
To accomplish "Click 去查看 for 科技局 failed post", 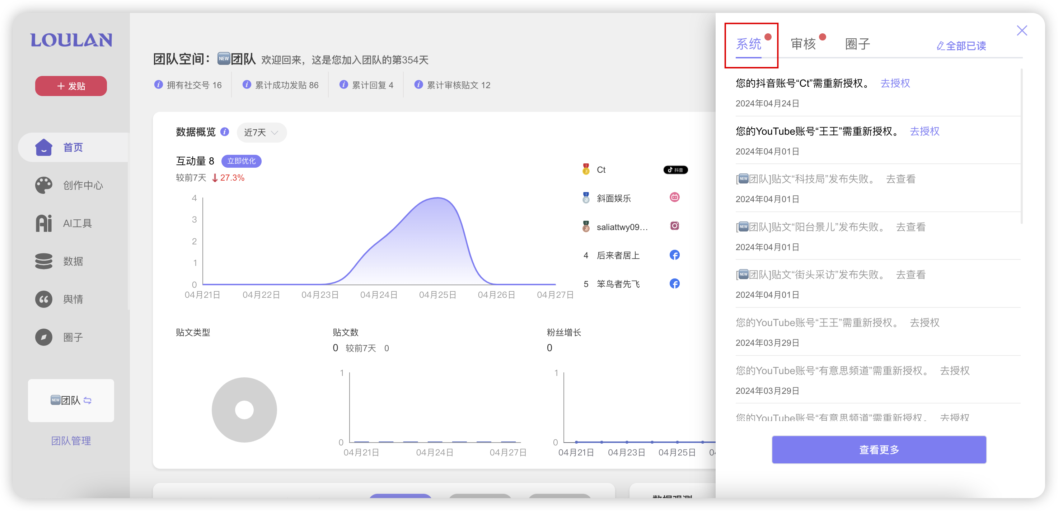I will point(901,179).
